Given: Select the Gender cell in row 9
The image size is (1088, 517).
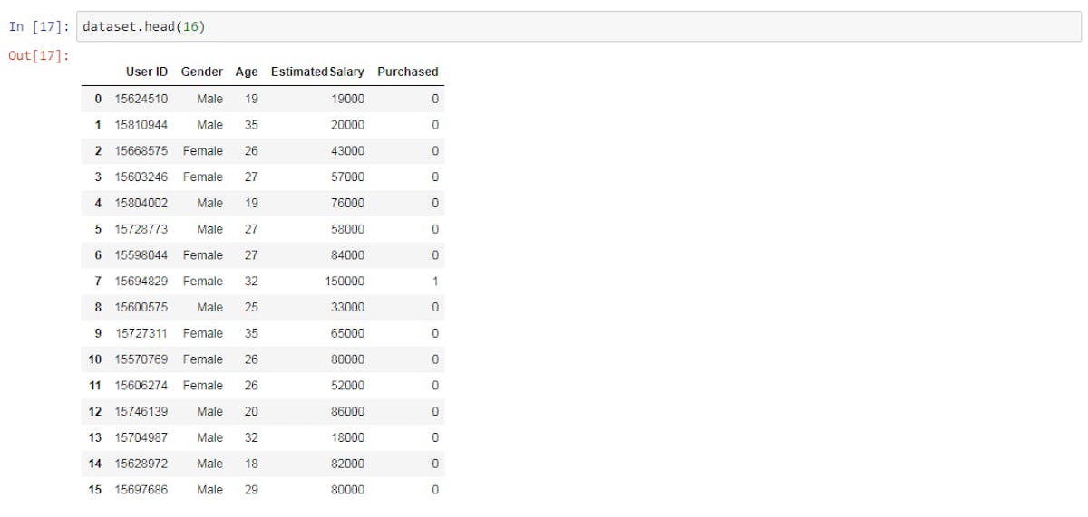Looking at the screenshot, I should tap(202, 333).
